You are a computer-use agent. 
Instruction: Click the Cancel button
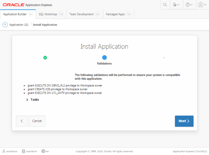tap(37, 121)
